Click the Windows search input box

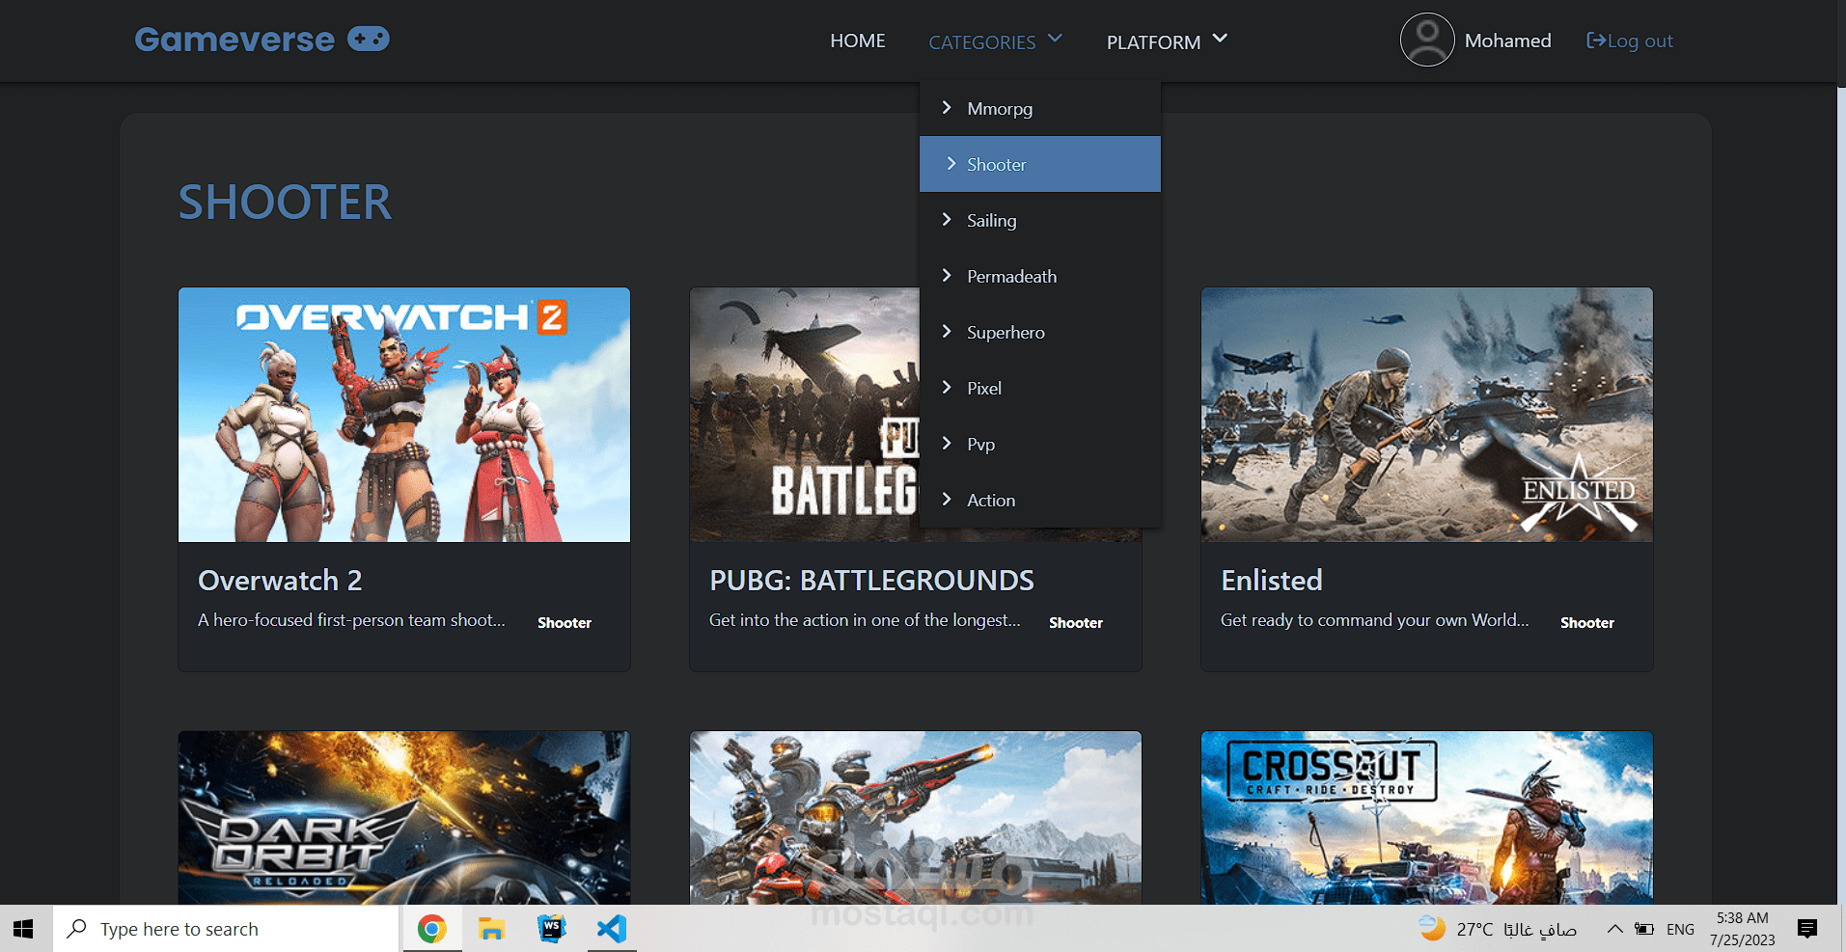(226, 929)
